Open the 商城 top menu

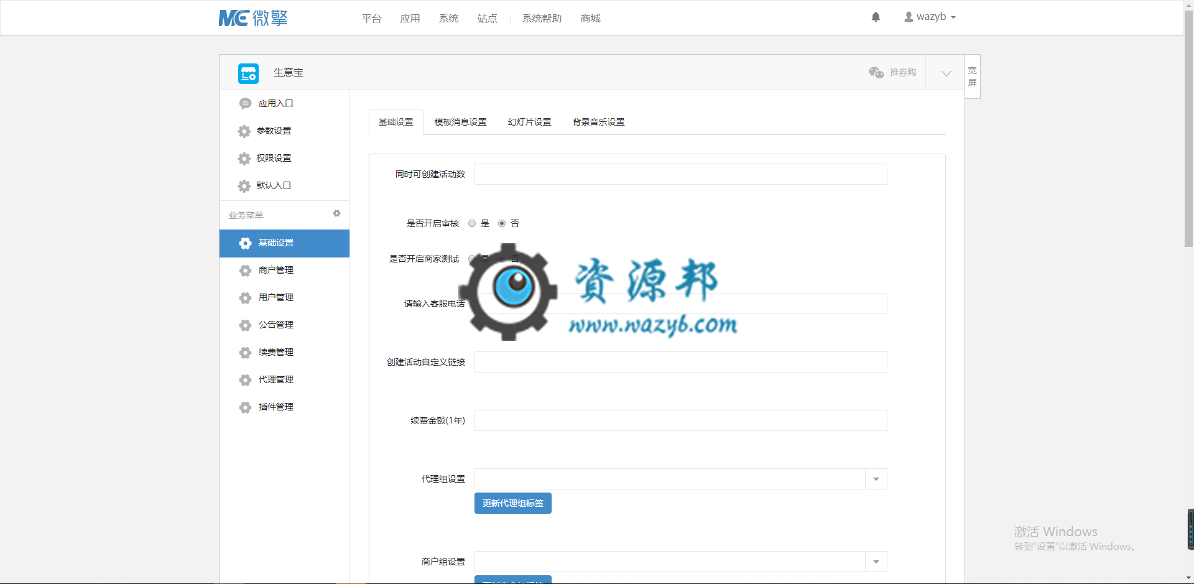(591, 19)
